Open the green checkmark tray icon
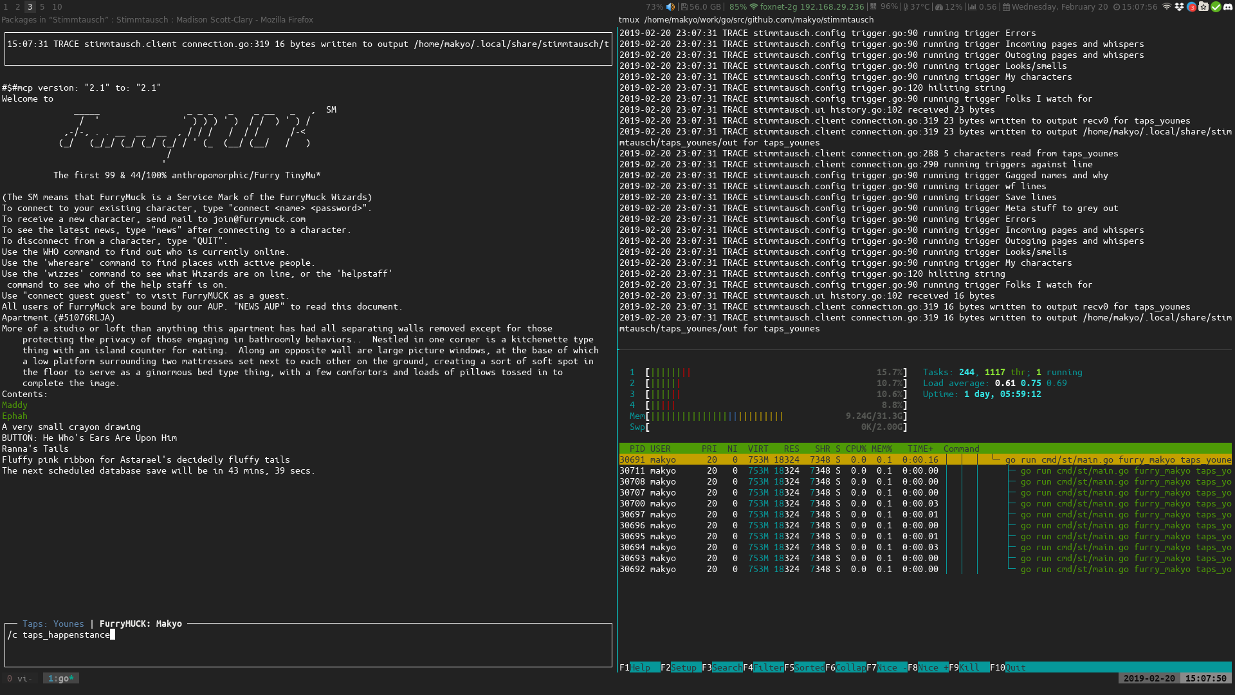The height and width of the screenshot is (695, 1235). (x=1216, y=7)
